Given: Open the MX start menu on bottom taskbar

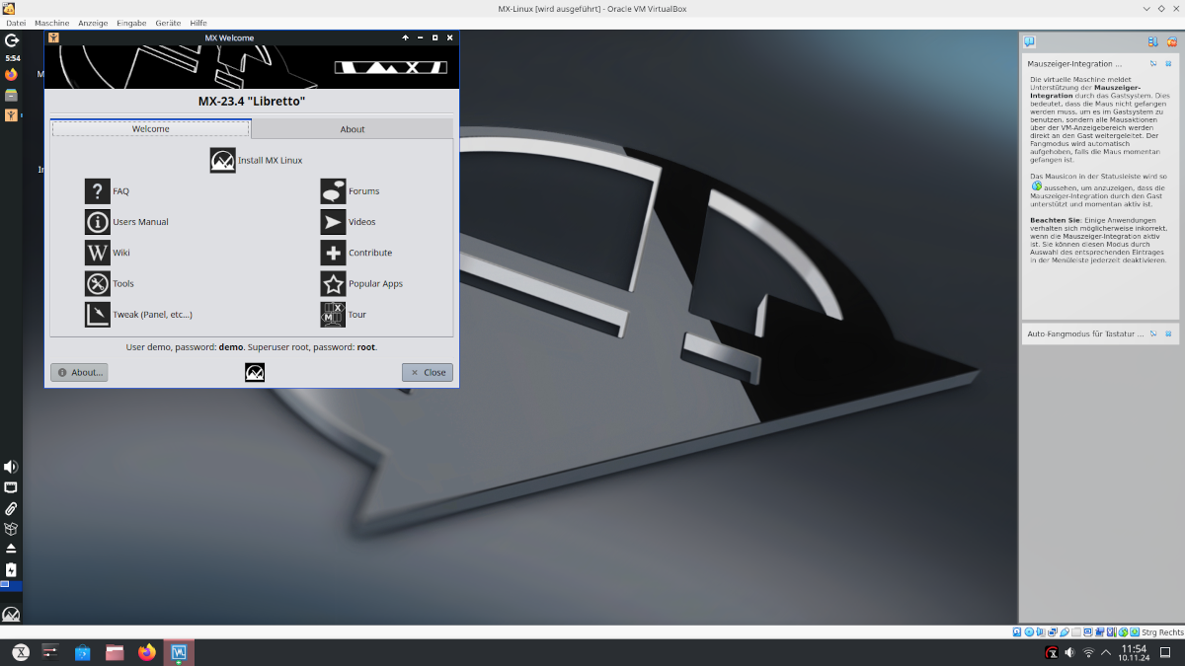Looking at the screenshot, I should coord(20,652).
